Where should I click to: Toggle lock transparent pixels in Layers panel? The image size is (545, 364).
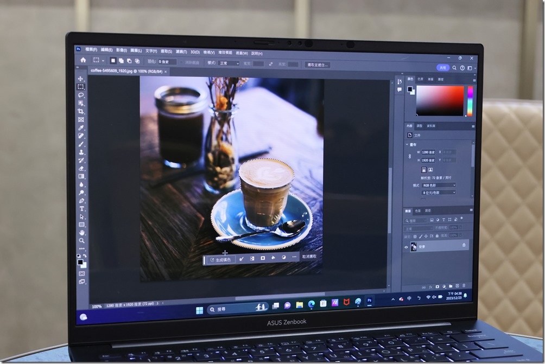coord(415,237)
